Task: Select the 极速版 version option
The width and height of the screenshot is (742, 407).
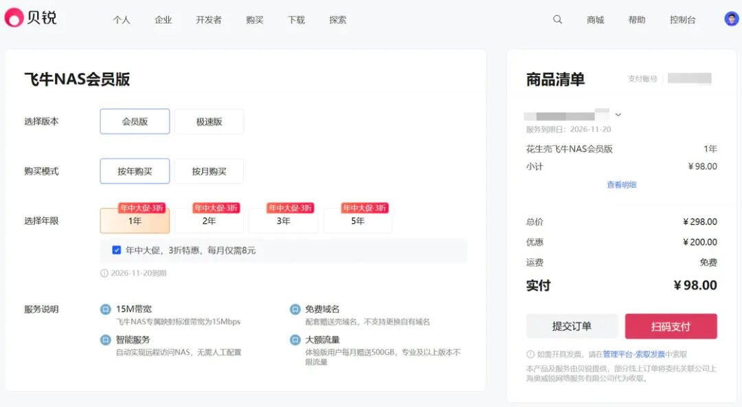Action: pyautogui.click(x=209, y=121)
